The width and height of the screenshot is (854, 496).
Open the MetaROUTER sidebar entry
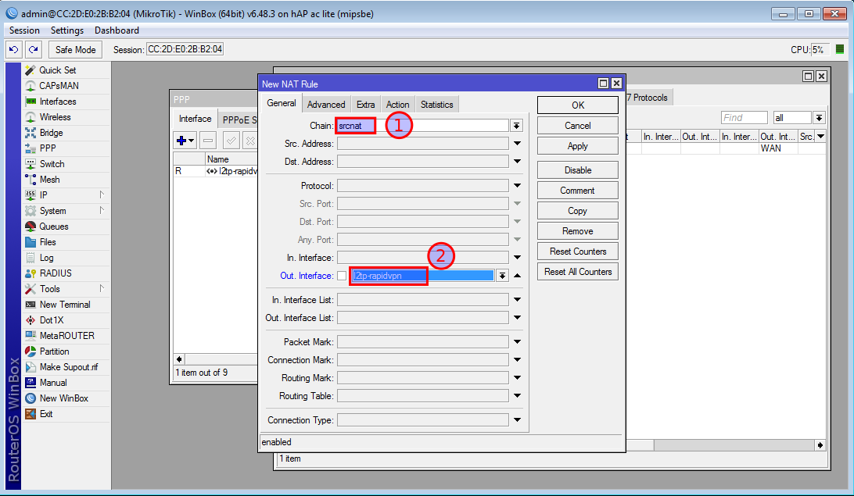67,336
